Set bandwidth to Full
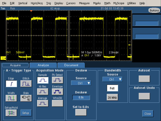Viewport: 161px width, 121px height. 112,88
